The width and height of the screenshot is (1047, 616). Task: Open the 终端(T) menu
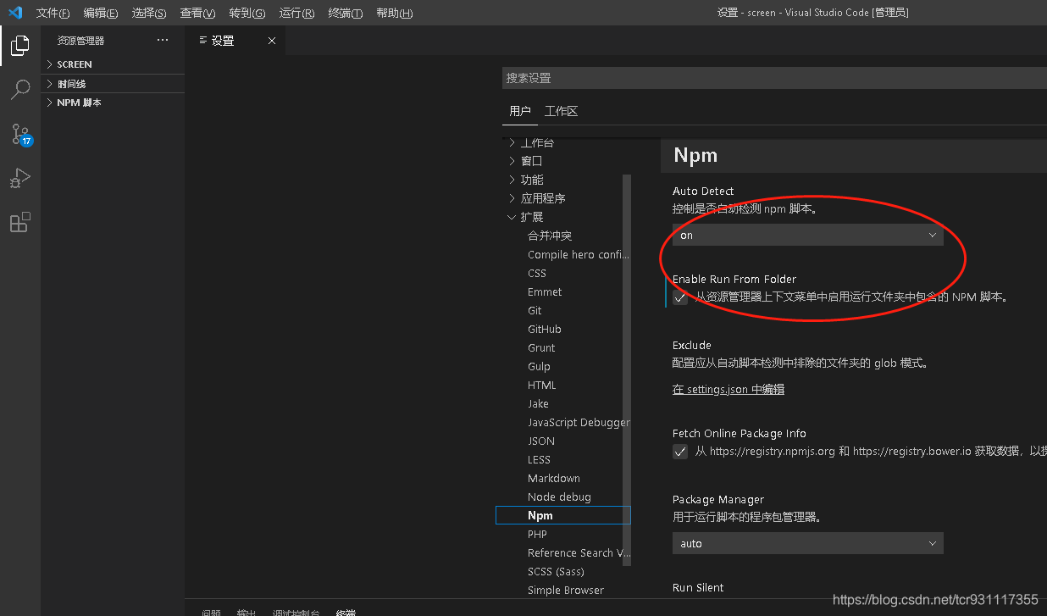click(x=345, y=13)
